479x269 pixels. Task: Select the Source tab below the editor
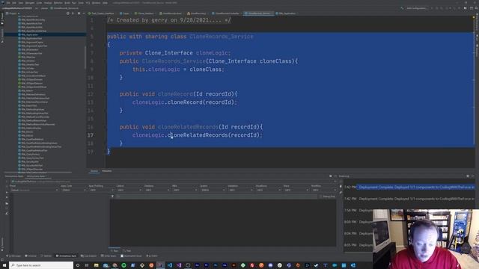pos(94,171)
